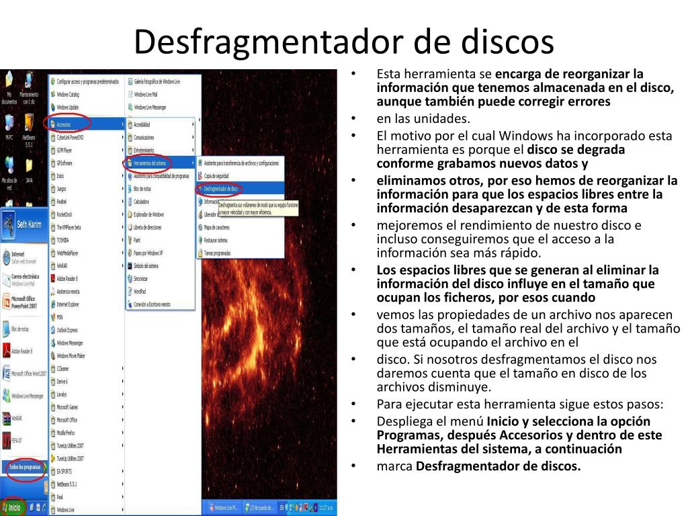688x516 pixels.
Task: Open the Mi PC desktop icon
Action: click(x=9, y=127)
